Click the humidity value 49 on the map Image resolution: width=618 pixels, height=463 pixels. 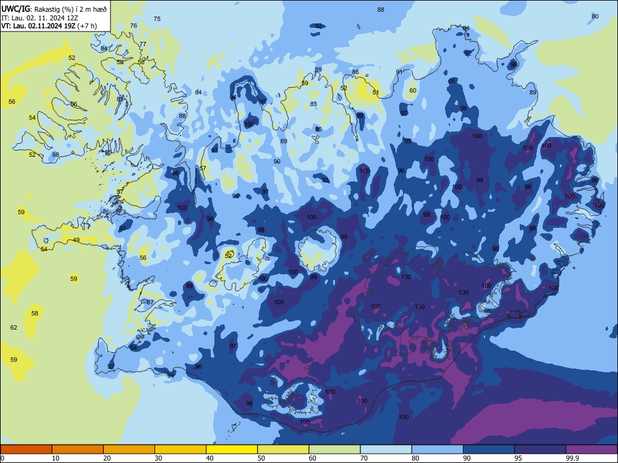click(76, 240)
